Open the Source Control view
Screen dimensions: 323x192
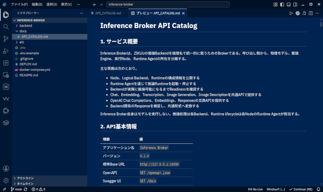pyautogui.click(x=6, y=39)
